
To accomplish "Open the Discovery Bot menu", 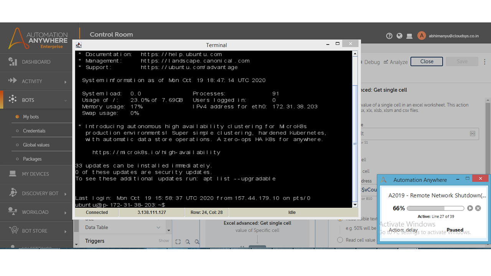I will pos(40,193).
